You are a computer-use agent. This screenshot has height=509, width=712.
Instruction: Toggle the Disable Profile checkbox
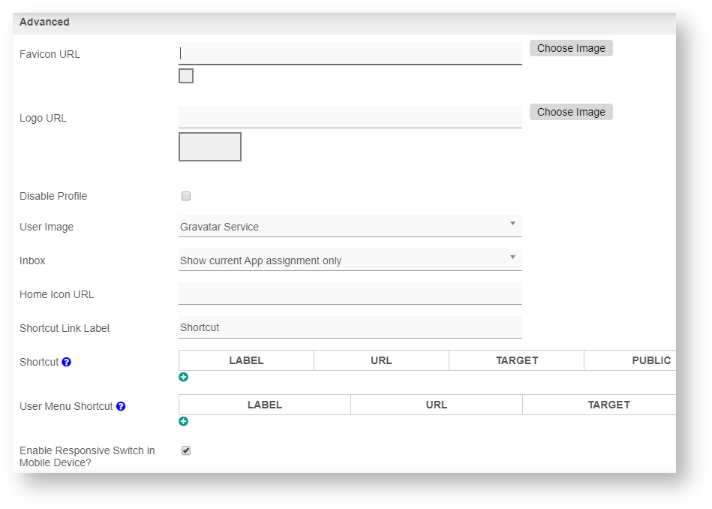(186, 196)
